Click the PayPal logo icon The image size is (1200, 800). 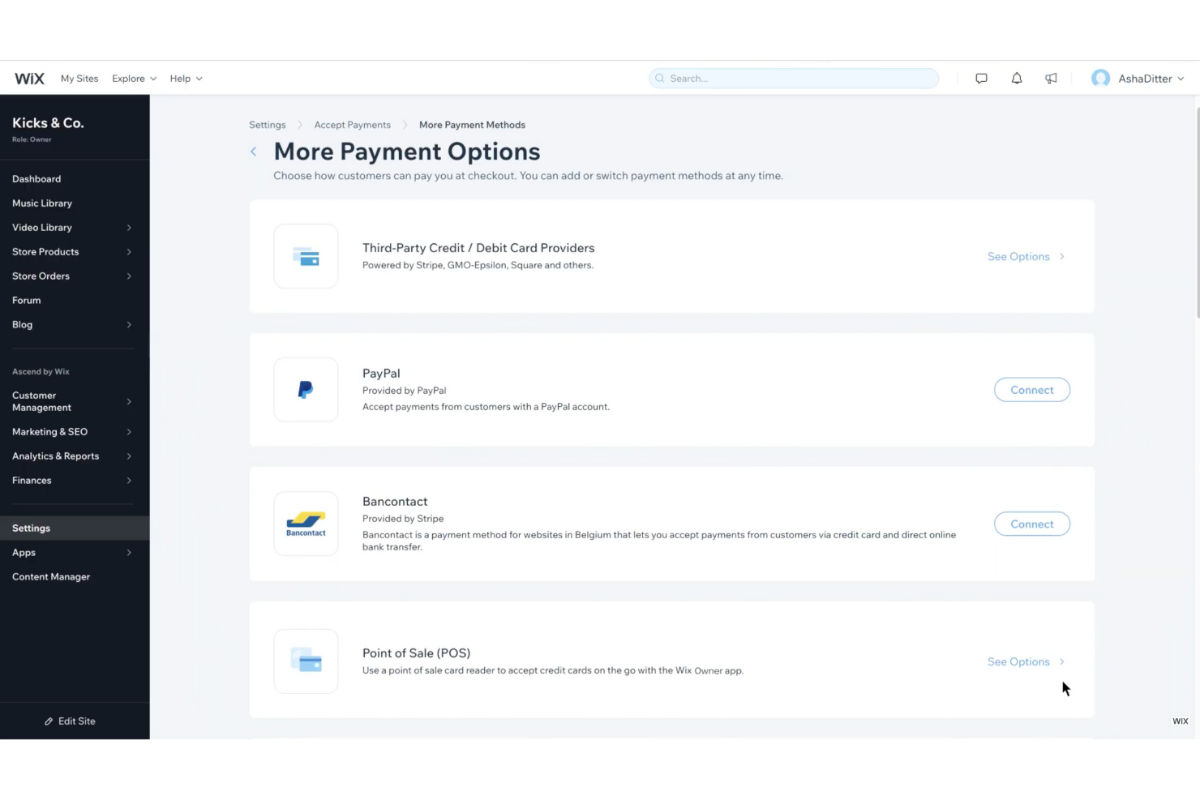click(306, 389)
